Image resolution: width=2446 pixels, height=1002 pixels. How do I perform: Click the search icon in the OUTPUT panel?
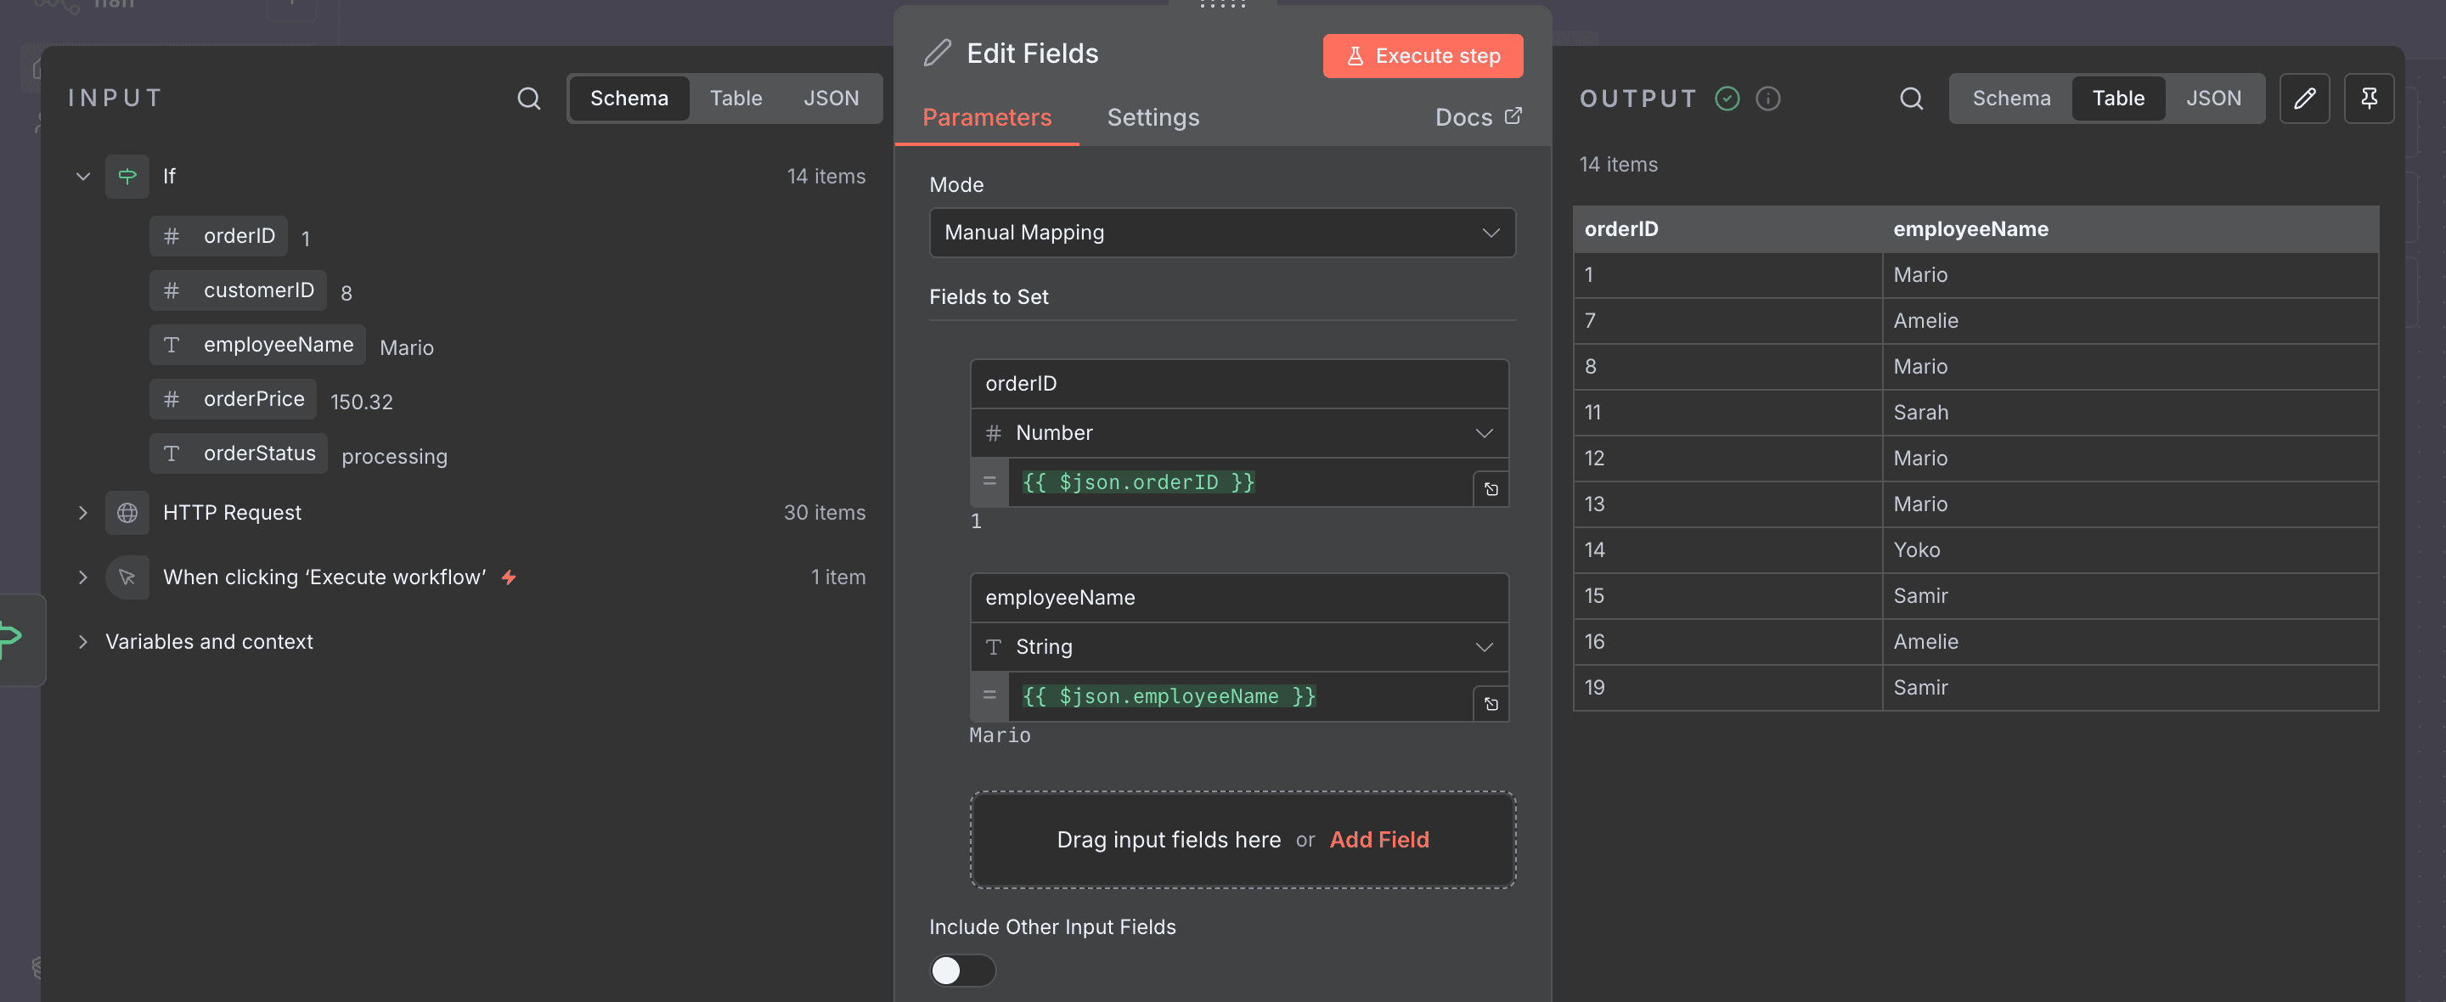pos(1912,98)
